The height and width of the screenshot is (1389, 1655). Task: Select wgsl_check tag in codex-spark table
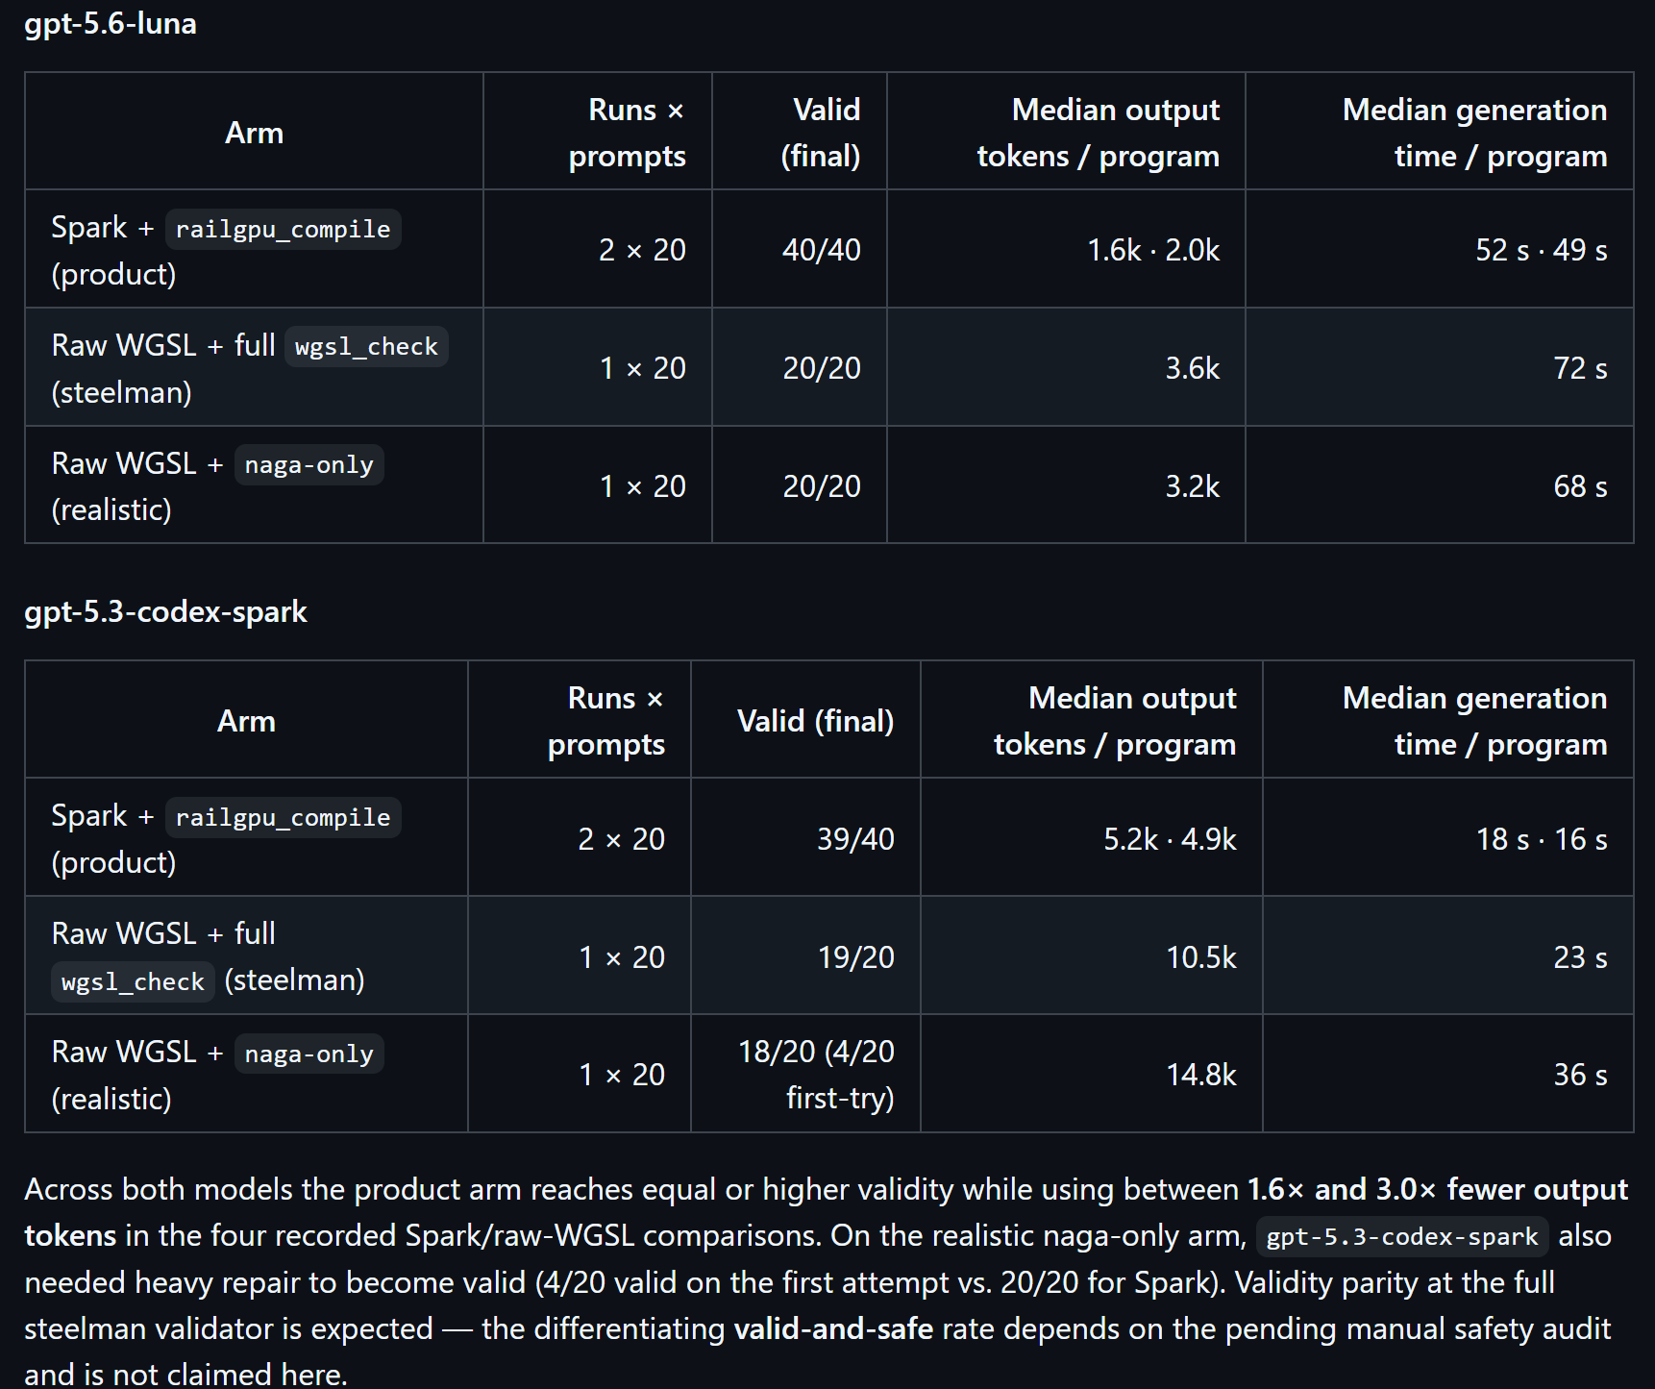(133, 981)
